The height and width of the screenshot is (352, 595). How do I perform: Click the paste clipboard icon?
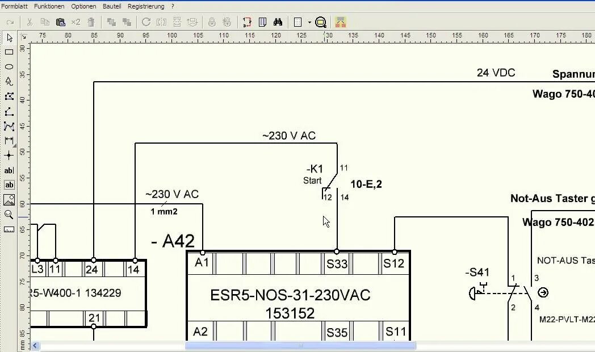point(60,22)
